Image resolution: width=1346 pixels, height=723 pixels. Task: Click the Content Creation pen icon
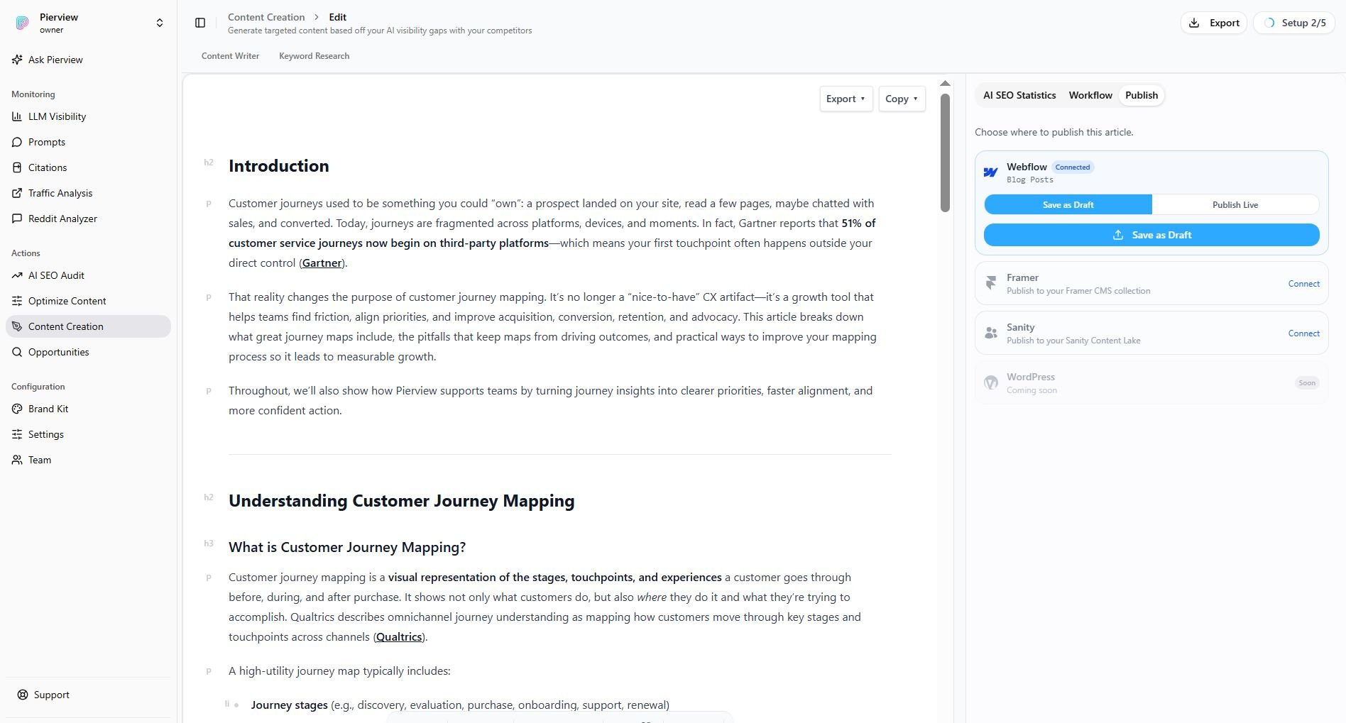(x=17, y=326)
